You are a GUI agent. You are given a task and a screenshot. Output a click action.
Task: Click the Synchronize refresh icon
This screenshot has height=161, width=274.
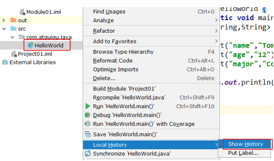[87, 153]
